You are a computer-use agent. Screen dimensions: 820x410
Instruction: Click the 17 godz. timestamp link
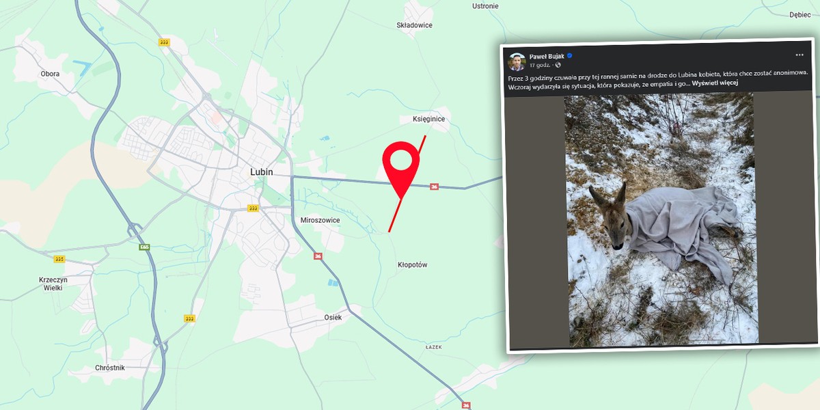coord(541,65)
